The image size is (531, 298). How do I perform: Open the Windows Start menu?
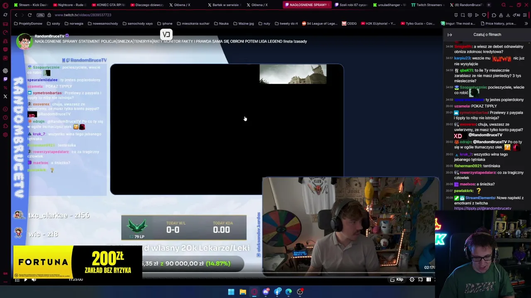pyautogui.click(x=231, y=292)
